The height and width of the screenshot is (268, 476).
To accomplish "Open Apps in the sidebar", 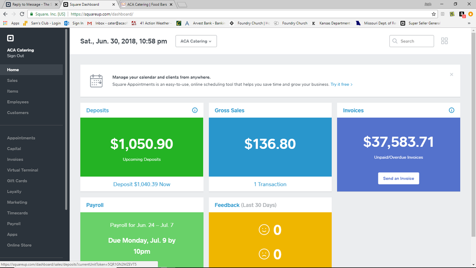I will [x=12, y=234].
